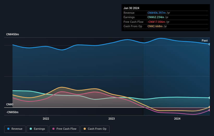Click the Free Cash Flow label in tooltip

pos(133,22)
